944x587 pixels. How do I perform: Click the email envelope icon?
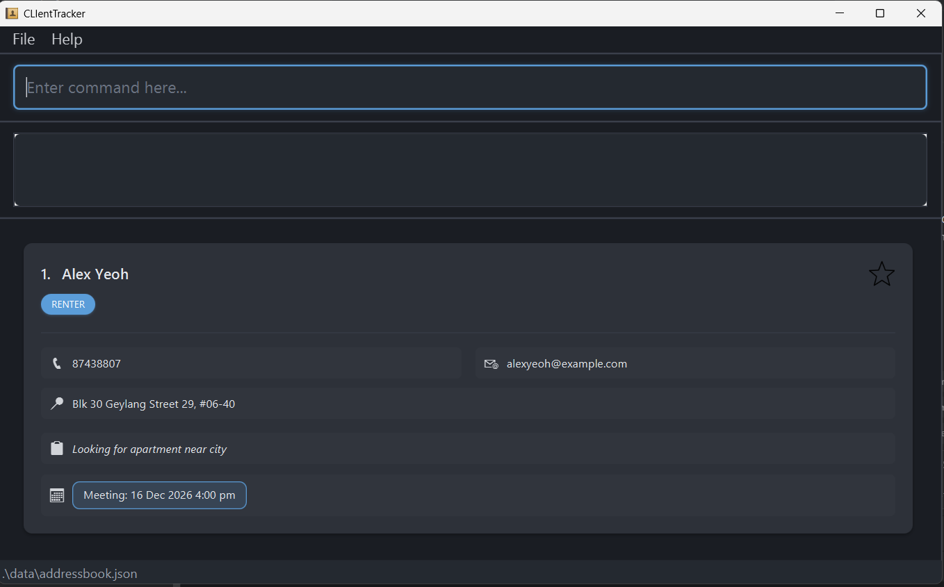(491, 364)
